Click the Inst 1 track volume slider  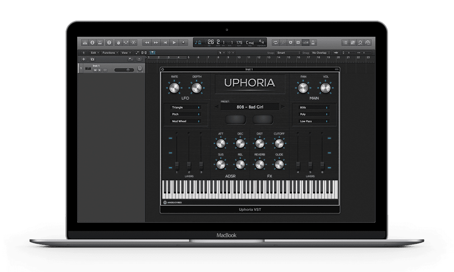point(124,70)
